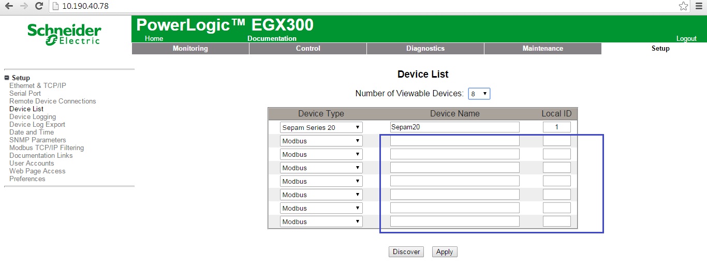Viewport: 707px width, 266px height.
Task: Open second row Modbus device type dropdown
Action: 321,141
